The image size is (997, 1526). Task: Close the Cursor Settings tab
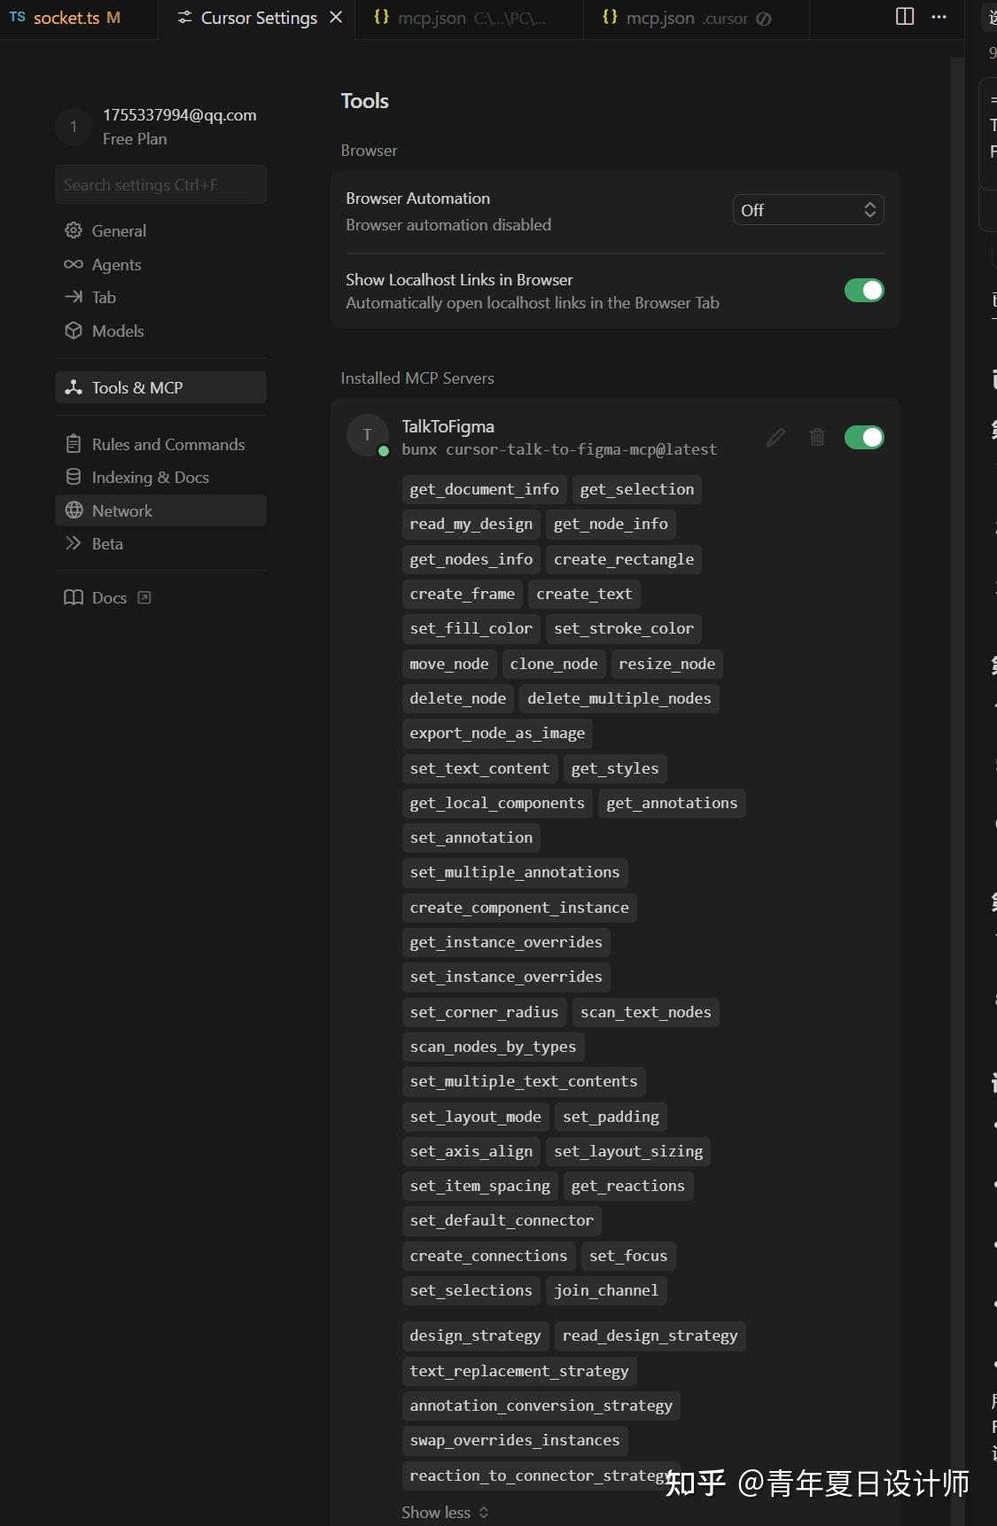pyautogui.click(x=336, y=18)
